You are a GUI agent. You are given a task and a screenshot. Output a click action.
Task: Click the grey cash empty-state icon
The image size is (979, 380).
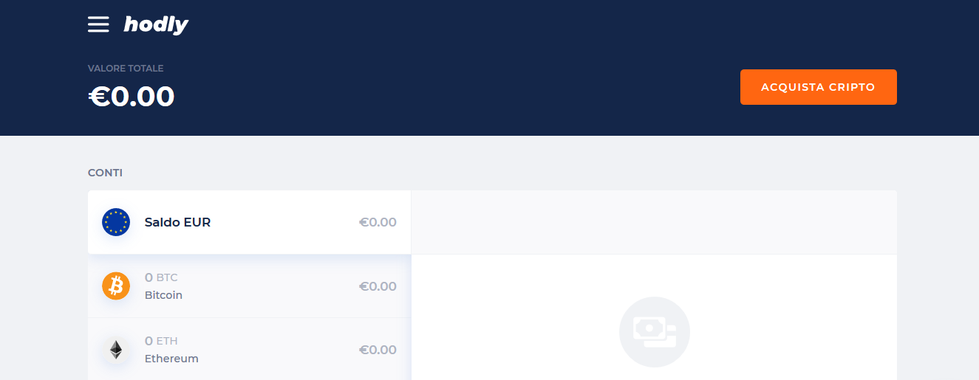(x=654, y=332)
